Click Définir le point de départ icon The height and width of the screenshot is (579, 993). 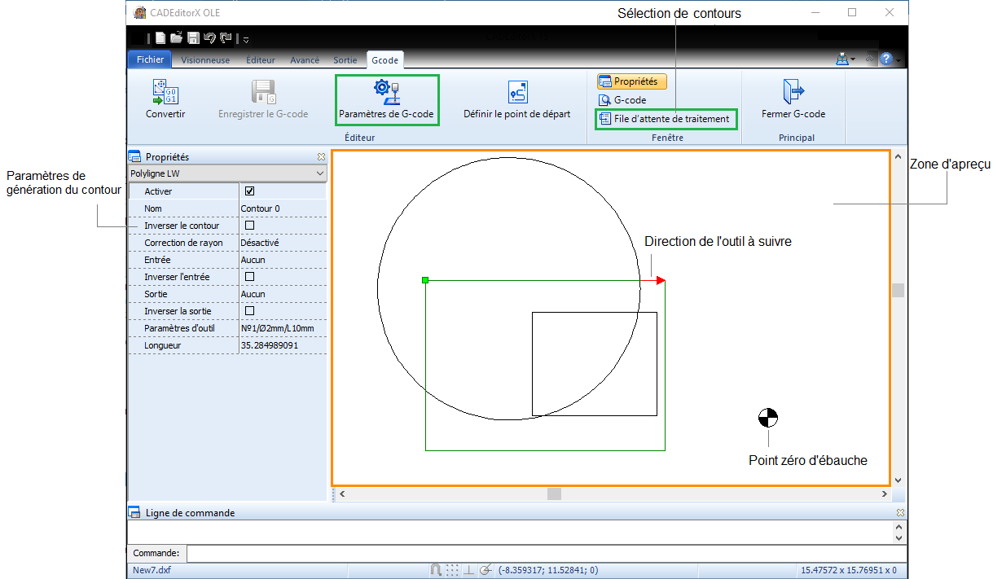[x=516, y=91]
